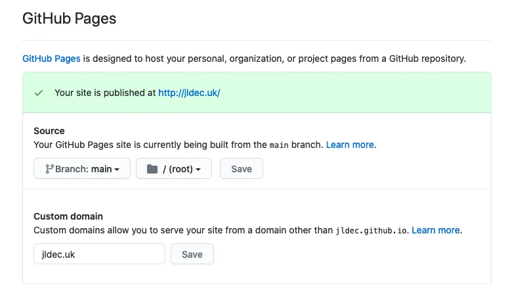Open the GitHub Pages documentation link

[51, 59]
